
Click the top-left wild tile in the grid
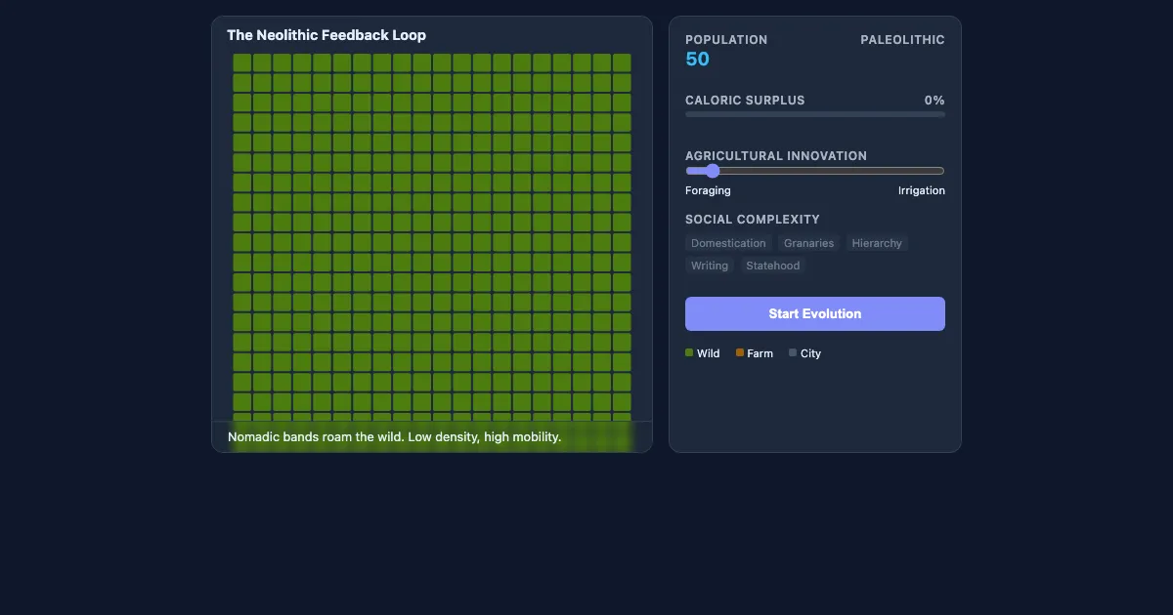click(241, 62)
